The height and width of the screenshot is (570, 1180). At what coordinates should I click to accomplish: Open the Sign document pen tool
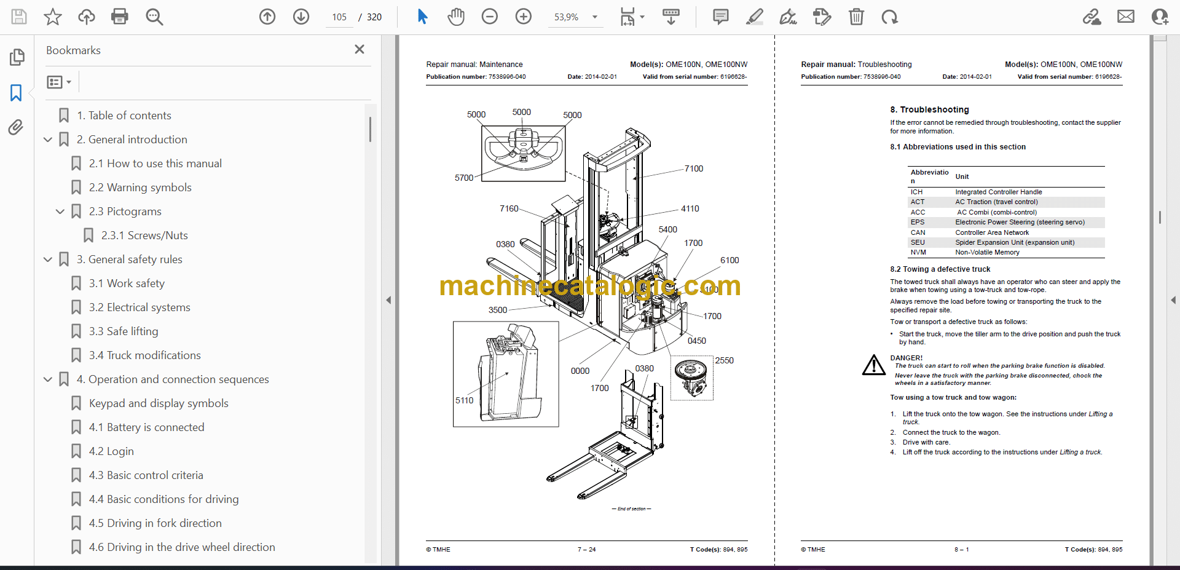pyautogui.click(x=788, y=17)
